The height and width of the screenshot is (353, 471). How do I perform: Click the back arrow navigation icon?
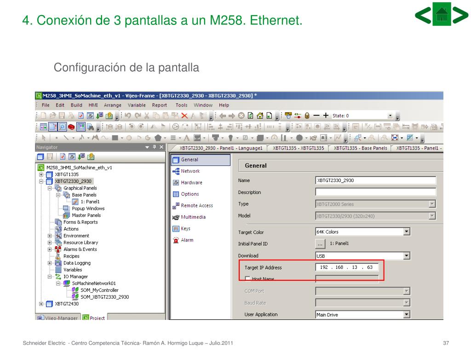(x=223, y=115)
